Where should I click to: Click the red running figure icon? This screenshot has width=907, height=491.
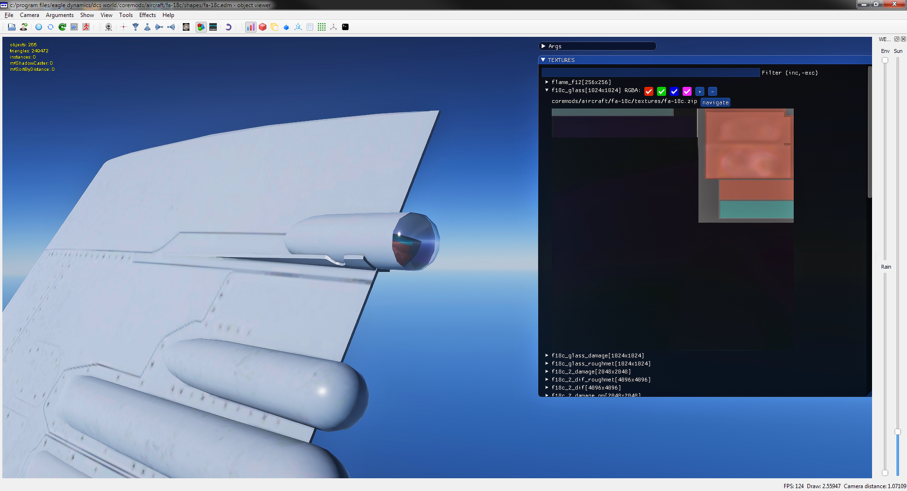point(86,27)
